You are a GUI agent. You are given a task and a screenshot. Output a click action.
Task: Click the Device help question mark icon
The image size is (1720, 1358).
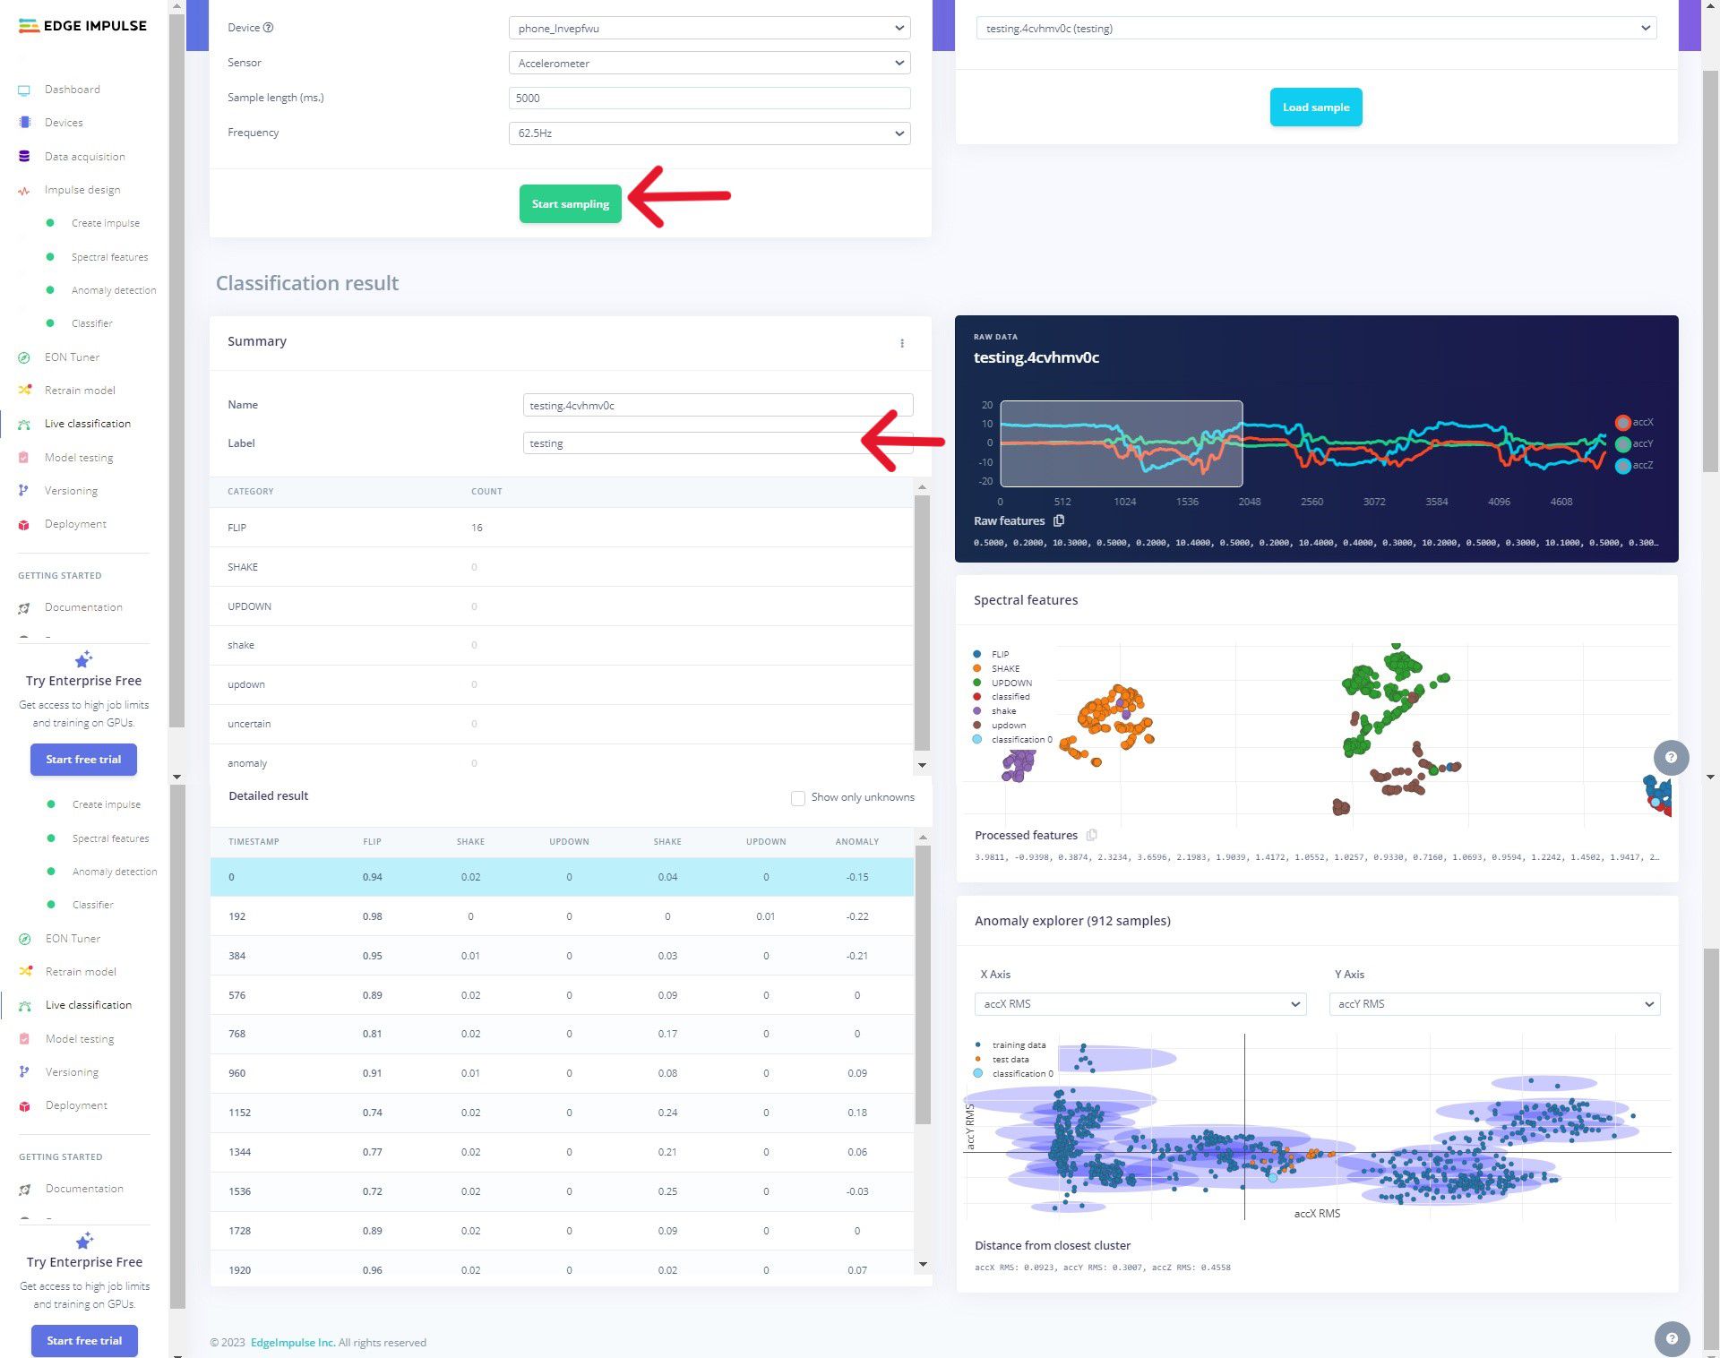point(269,28)
